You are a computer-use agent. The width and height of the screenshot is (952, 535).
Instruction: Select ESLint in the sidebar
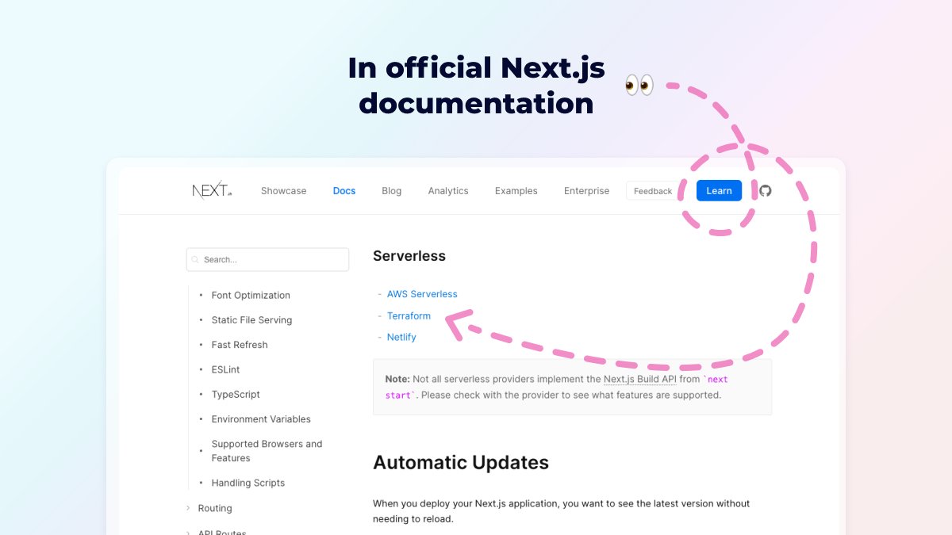pos(225,369)
